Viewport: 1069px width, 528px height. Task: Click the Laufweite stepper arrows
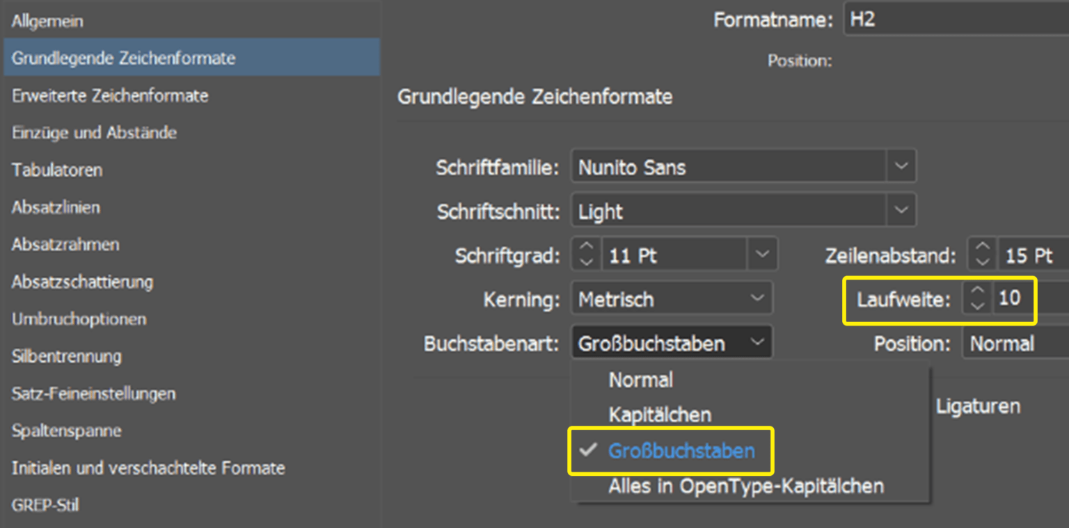(x=977, y=299)
